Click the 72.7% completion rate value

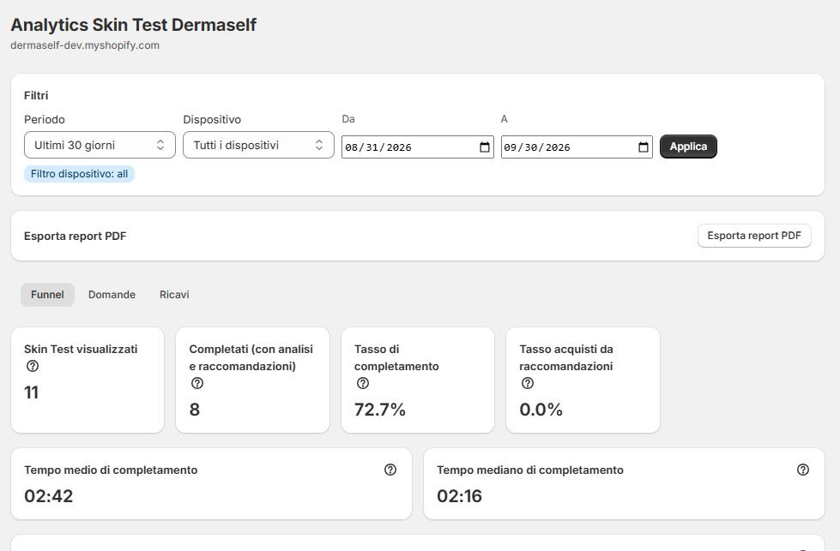380,410
